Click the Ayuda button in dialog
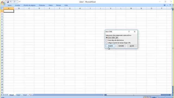Screen dimensions: 174x98 (x=132, y=46)
